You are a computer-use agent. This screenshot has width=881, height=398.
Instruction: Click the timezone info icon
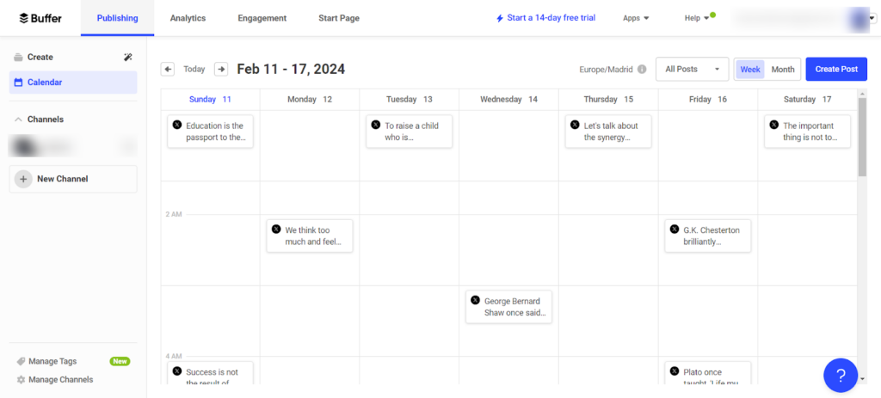pyautogui.click(x=642, y=70)
